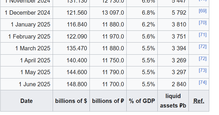Image resolution: width=219 pixels, height=115 pixels.
Task: Select the "1 May 2025" date cell
Action: click(35, 72)
